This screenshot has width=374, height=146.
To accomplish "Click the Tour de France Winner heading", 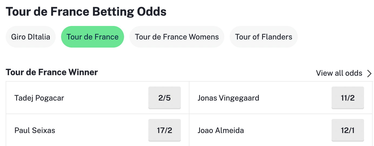I will pos(52,72).
